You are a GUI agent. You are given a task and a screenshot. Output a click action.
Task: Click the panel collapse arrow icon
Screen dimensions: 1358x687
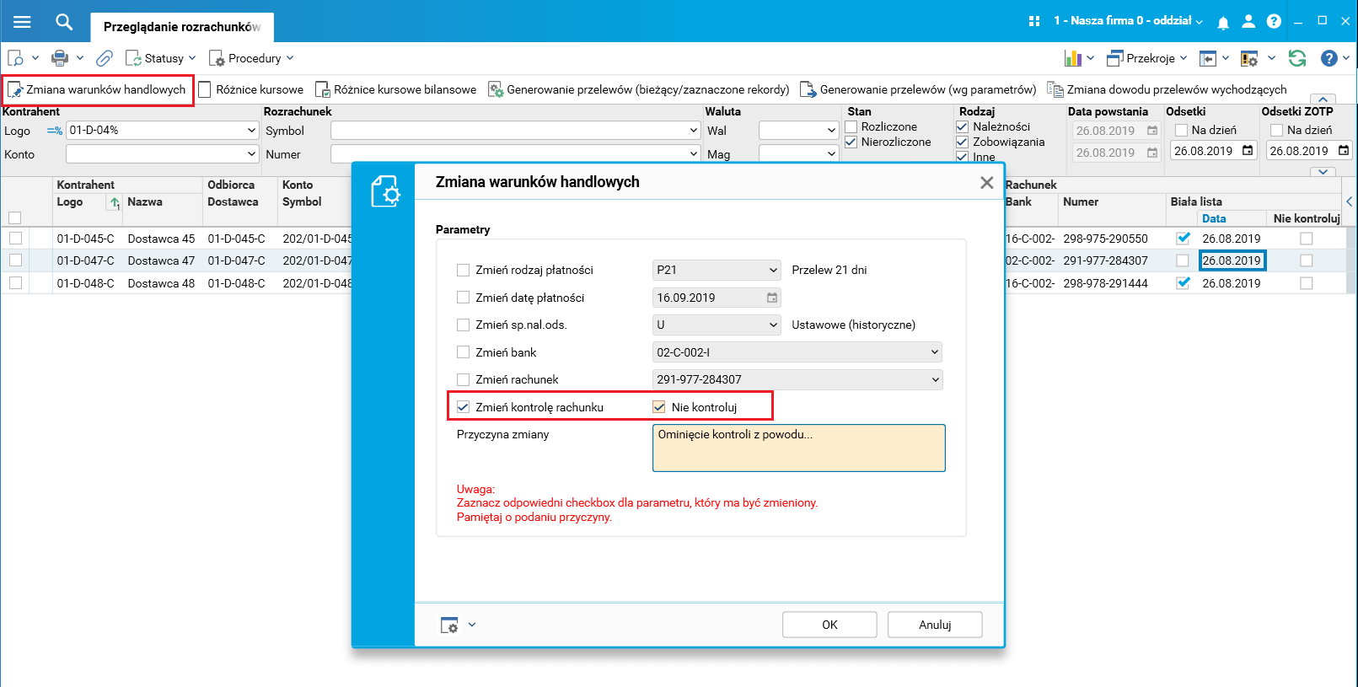click(x=1208, y=58)
